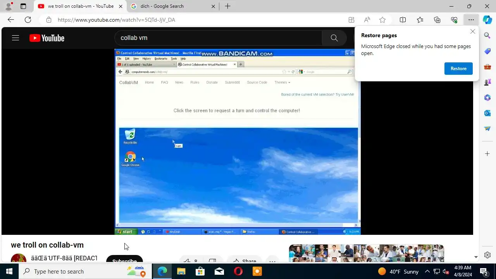This screenshot has height=279, width=496.
Task: Open Microsoft 365 in the sidebar
Action: (487, 98)
